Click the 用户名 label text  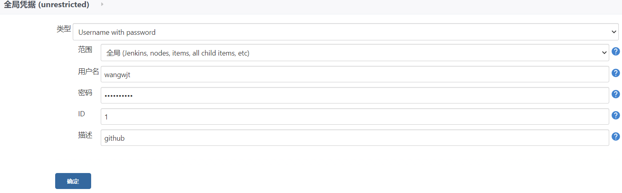tap(88, 72)
